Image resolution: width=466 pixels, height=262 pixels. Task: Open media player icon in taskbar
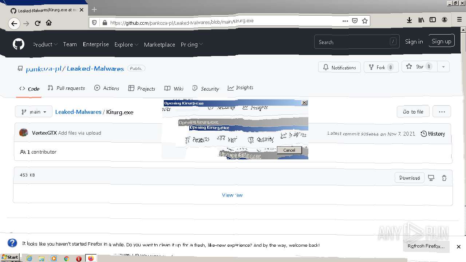[x=54, y=258]
